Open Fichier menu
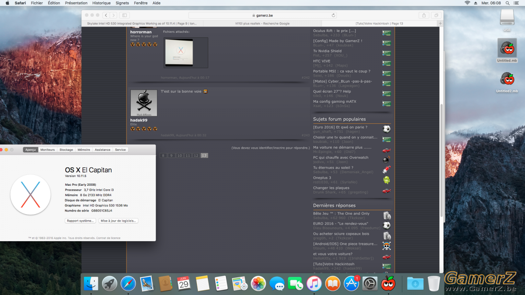 tap(37, 3)
